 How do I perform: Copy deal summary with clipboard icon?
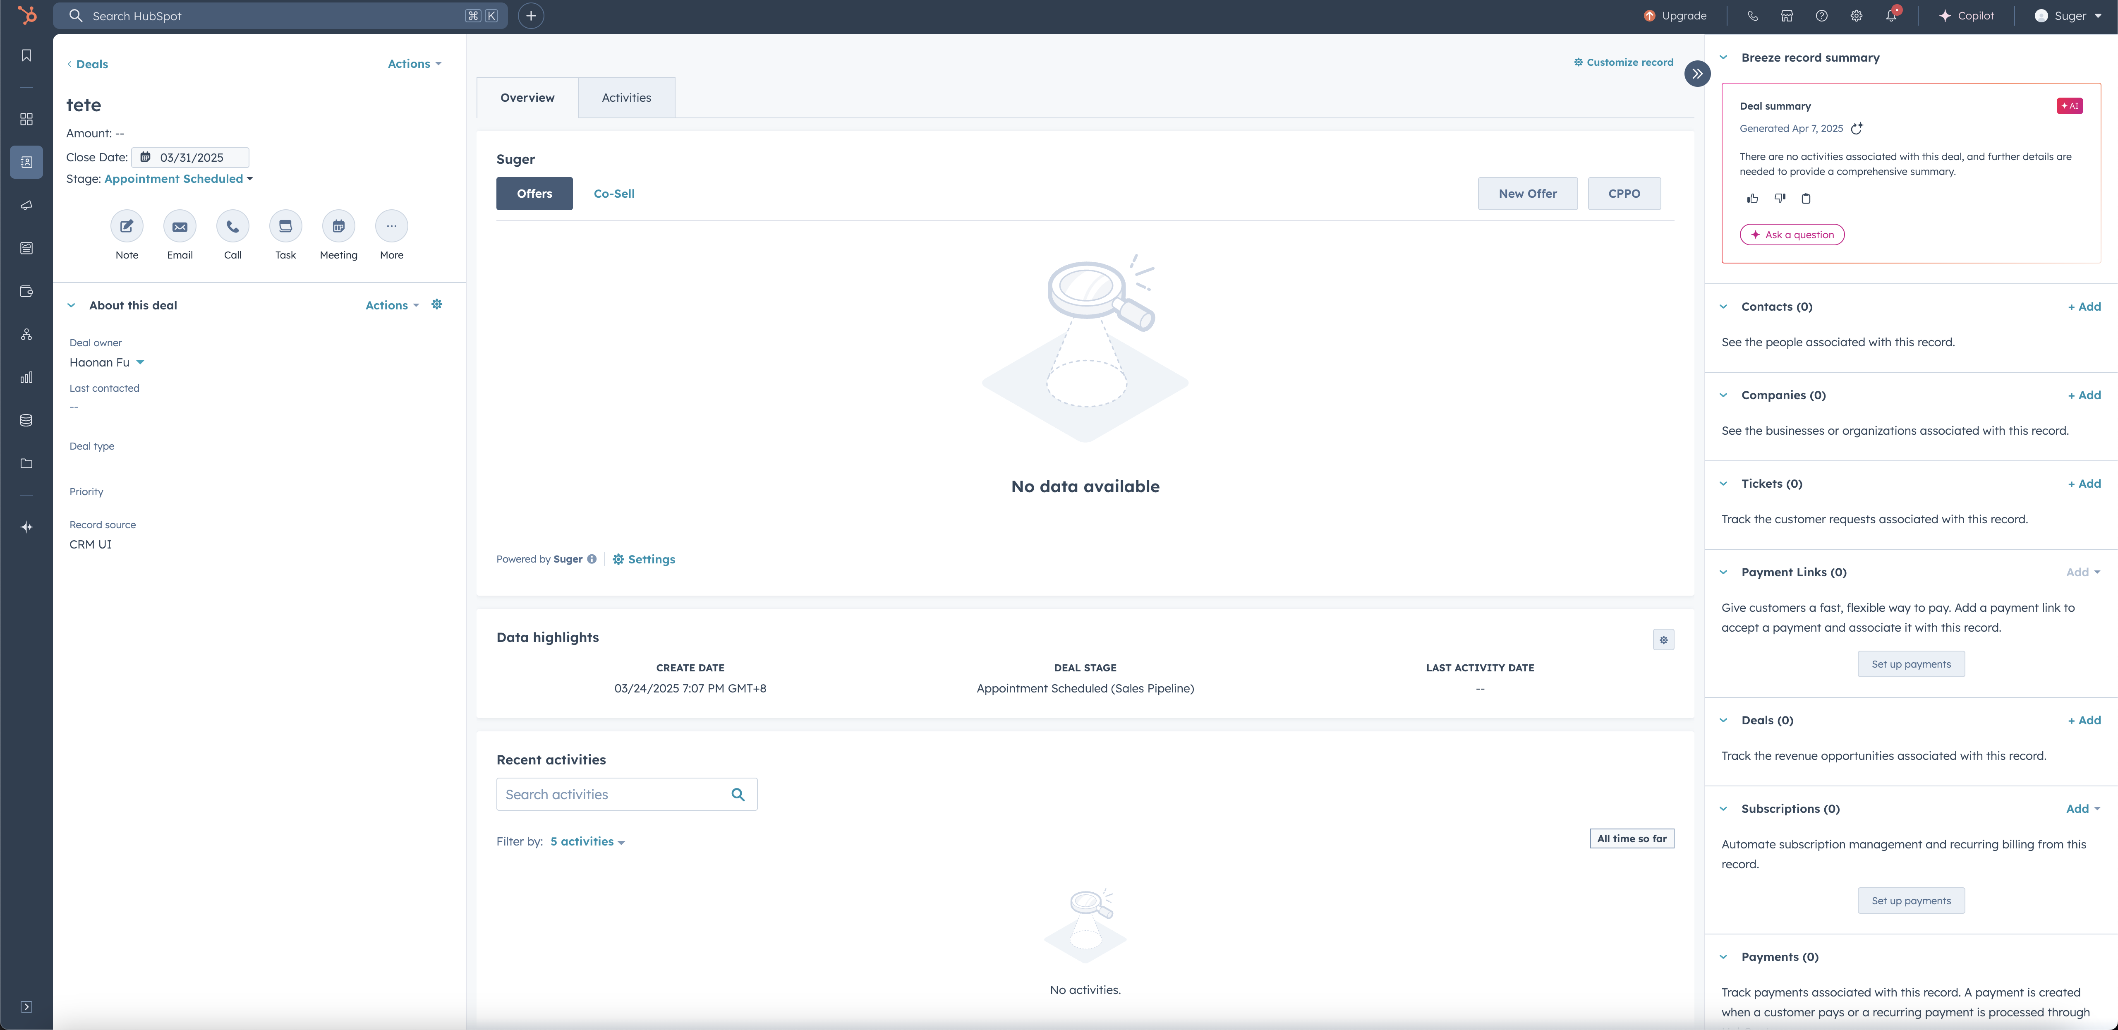pos(1806,198)
